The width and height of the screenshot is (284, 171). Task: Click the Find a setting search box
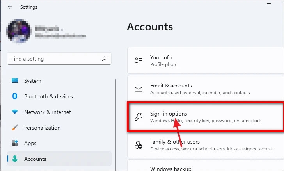point(59,59)
